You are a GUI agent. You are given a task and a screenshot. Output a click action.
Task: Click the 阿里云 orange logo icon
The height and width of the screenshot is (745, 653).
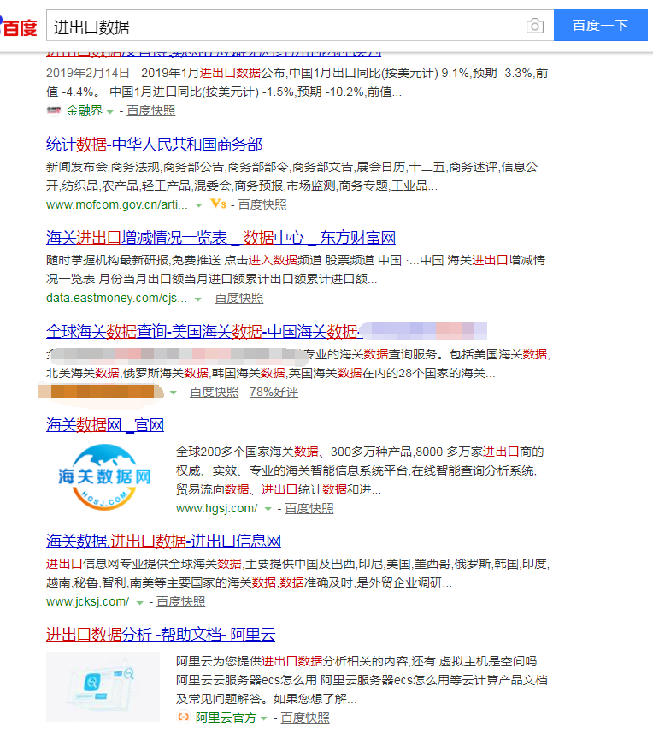pos(183,718)
